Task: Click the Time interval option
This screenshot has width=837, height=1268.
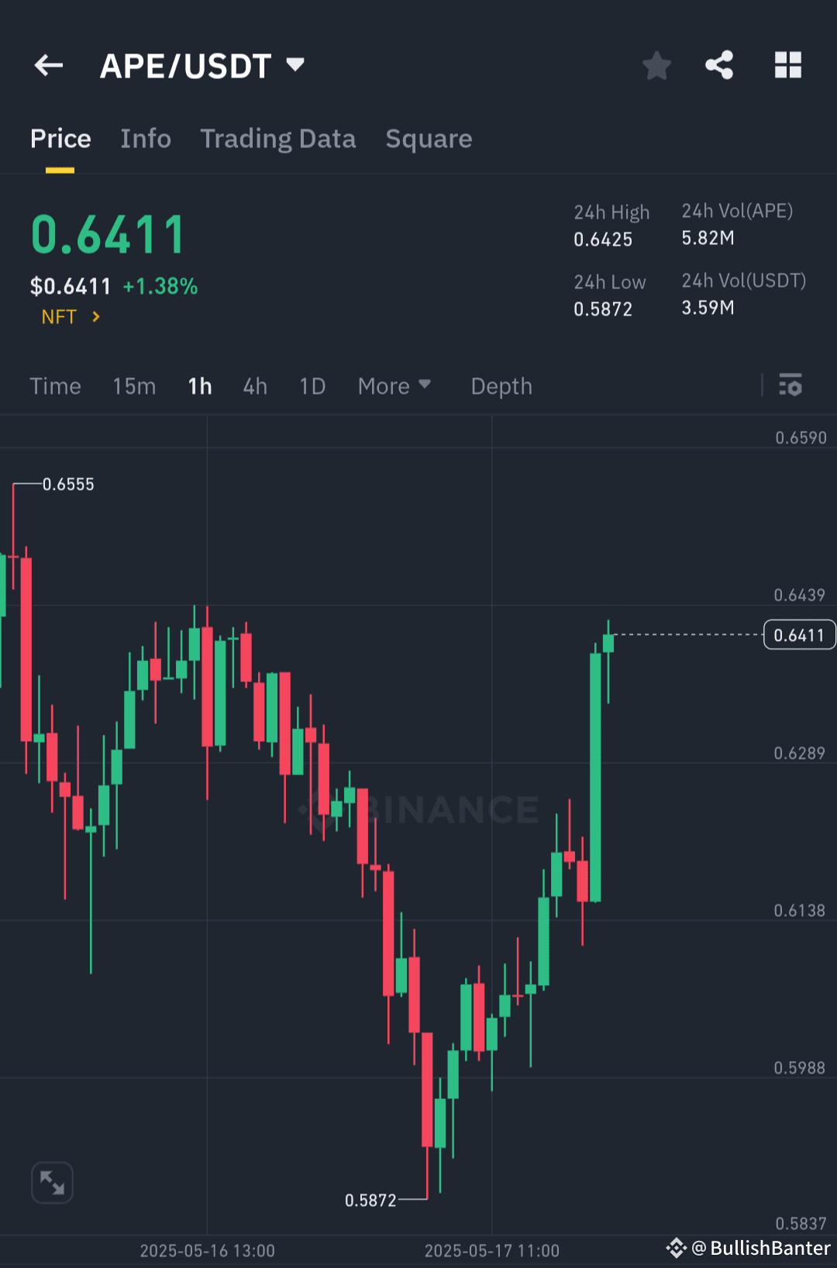Action: (x=55, y=386)
